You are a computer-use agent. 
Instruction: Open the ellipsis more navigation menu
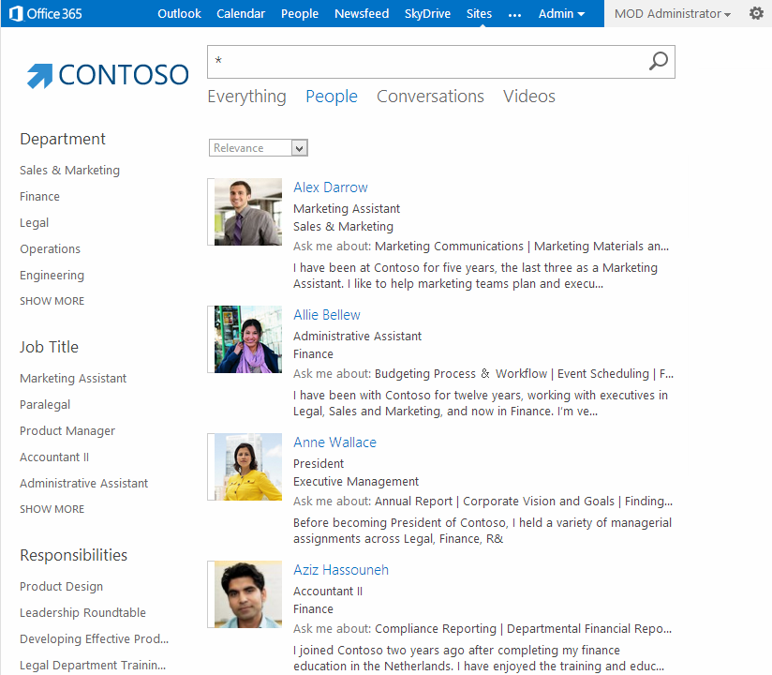[x=514, y=15]
